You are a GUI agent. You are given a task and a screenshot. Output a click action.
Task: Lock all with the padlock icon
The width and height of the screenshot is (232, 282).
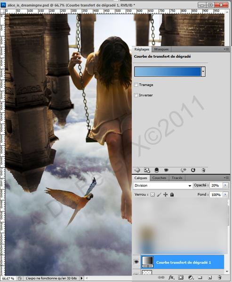[172, 195]
